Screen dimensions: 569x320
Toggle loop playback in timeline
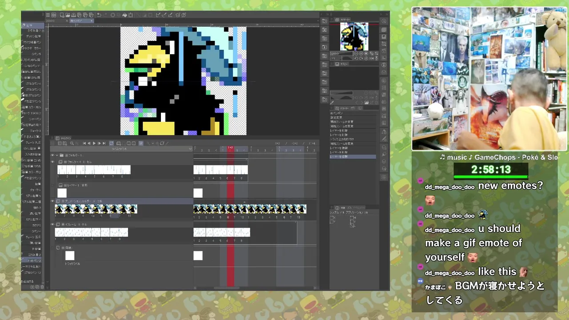[x=111, y=143]
